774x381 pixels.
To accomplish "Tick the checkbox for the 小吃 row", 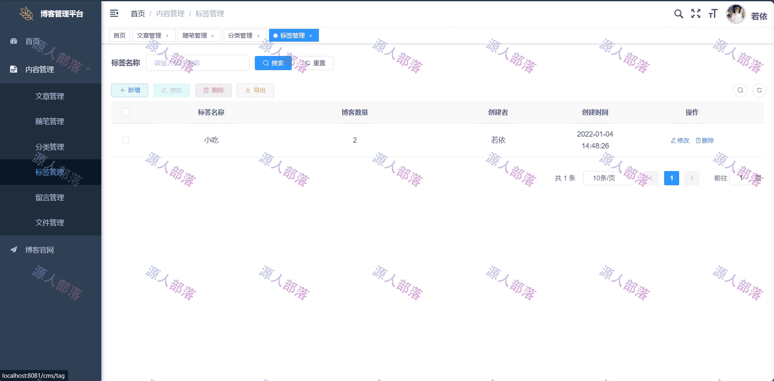I will click(125, 140).
